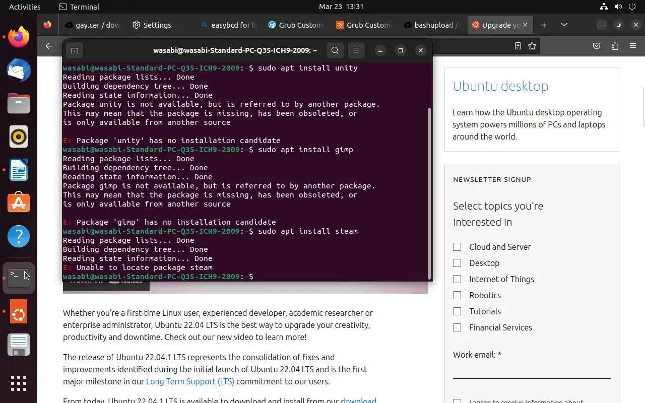Bookmark this page with the star
Screen dimensions: 645x403
[x=532, y=46]
